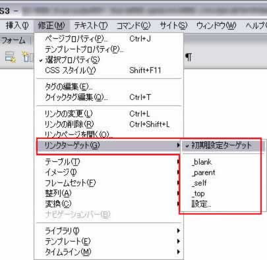Expand the イメージ(I) submenu
Screen dimensions: 267x260
pos(109,172)
